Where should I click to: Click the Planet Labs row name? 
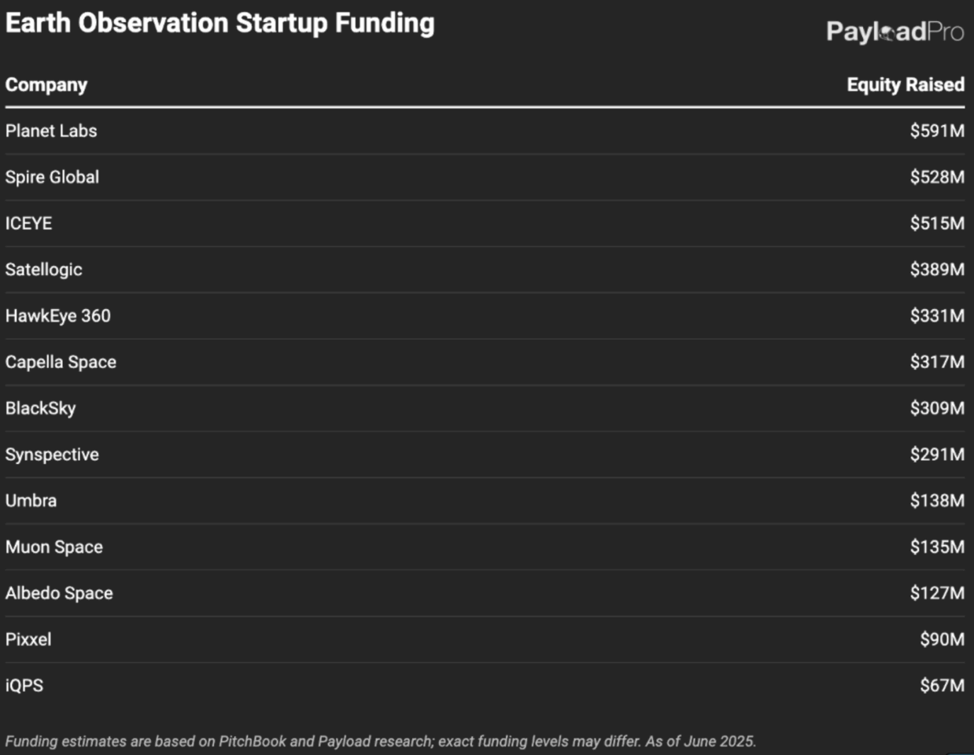(x=51, y=131)
